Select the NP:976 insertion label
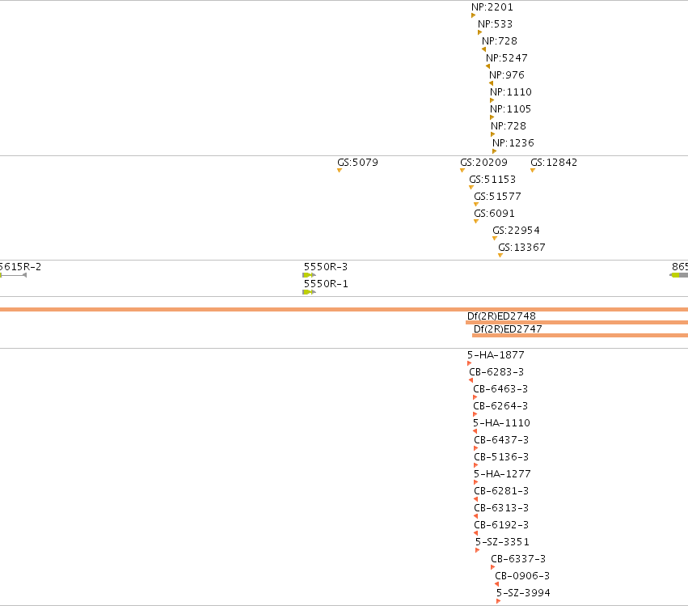Screen dimensions: 688x606 507,75
